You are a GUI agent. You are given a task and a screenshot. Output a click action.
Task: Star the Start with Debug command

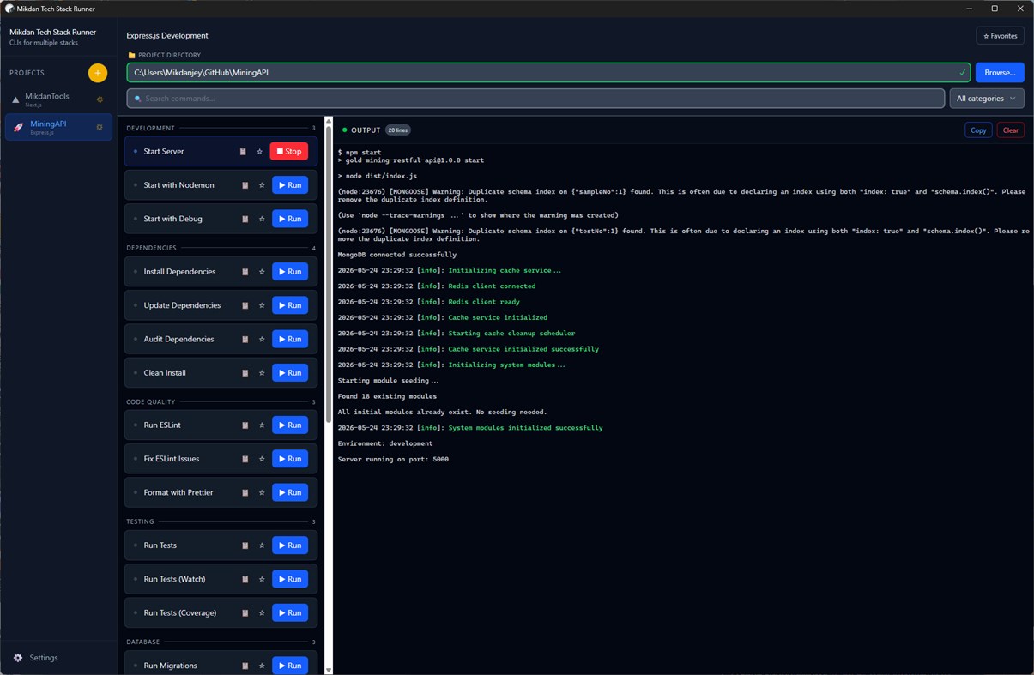point(262,219)
